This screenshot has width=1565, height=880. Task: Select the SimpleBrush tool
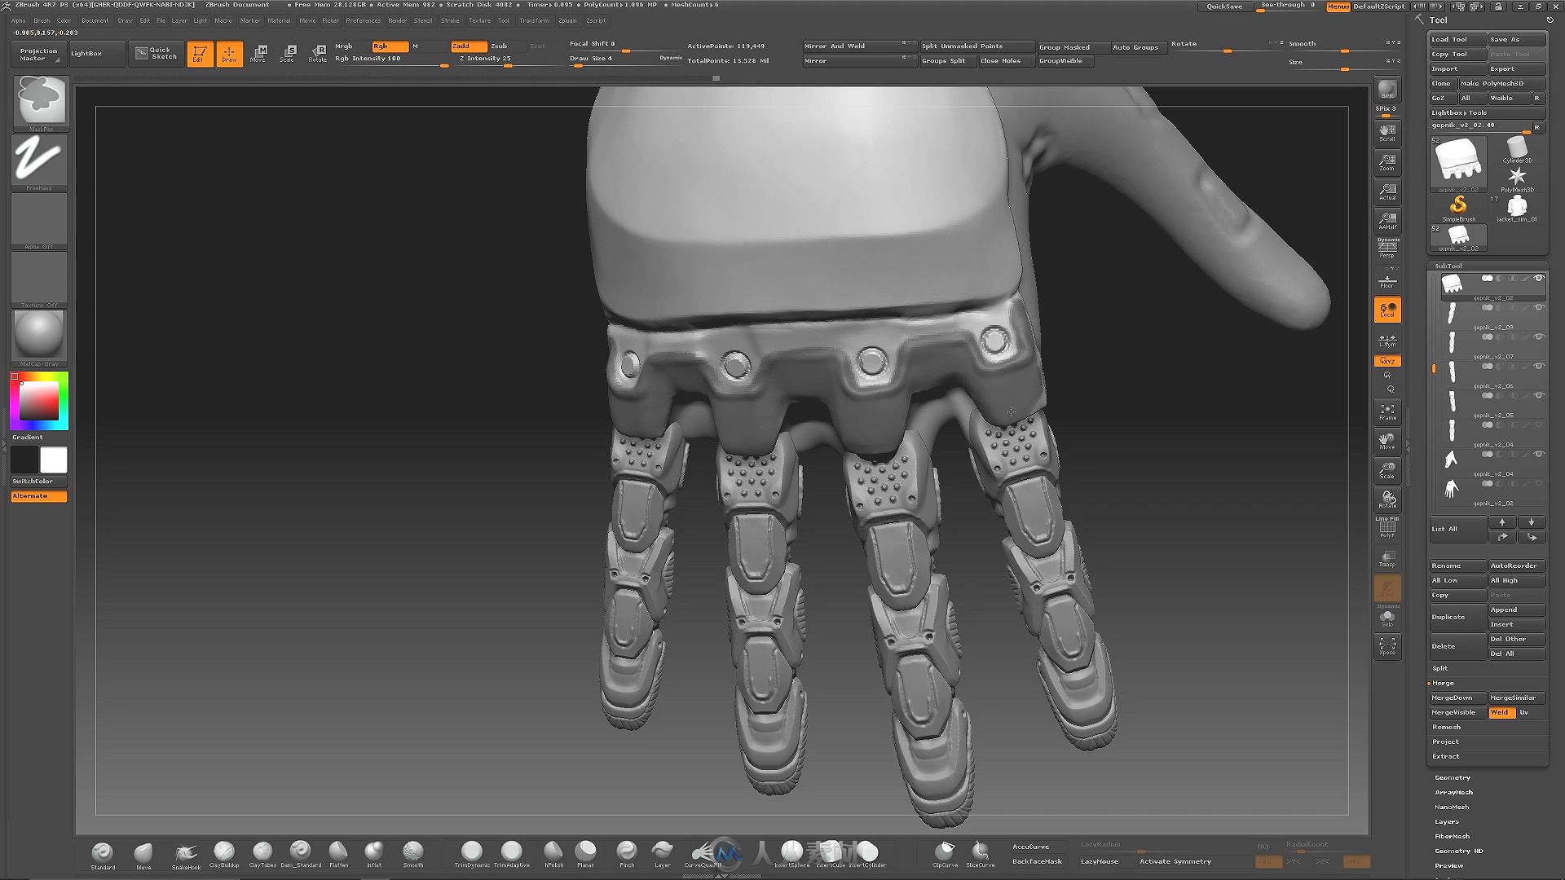(1458, 209)
